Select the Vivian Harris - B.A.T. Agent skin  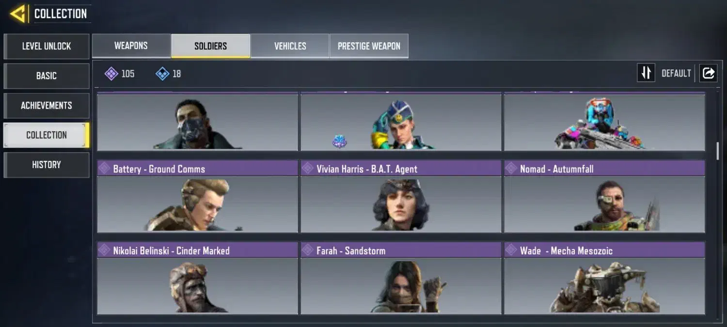click(401, 196)
